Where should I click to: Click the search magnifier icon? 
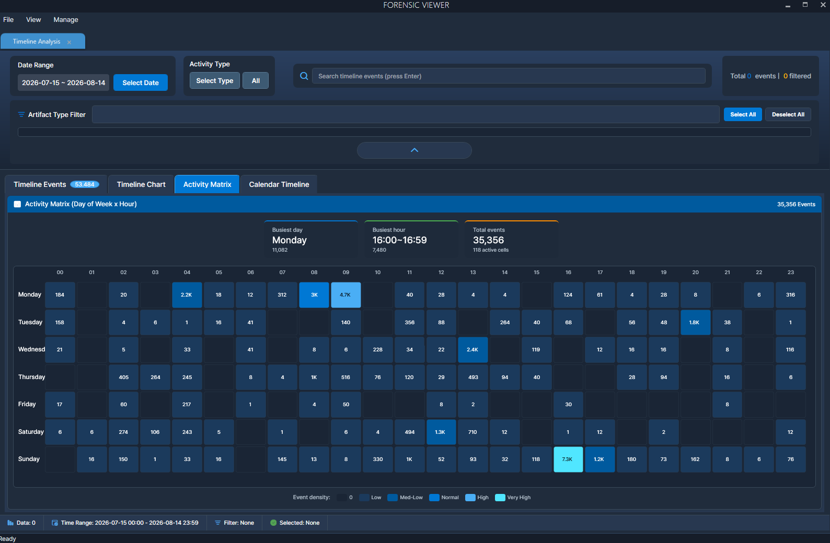click(x=304, y=76)
